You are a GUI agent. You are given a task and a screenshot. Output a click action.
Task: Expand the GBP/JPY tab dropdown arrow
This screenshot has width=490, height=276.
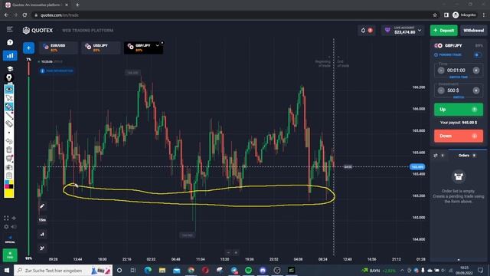pyautogui.click(x=158, y=46)
